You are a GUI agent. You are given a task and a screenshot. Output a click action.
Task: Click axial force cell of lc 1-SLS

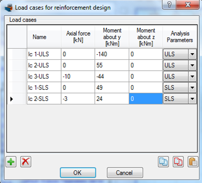[x=78, y=88]
